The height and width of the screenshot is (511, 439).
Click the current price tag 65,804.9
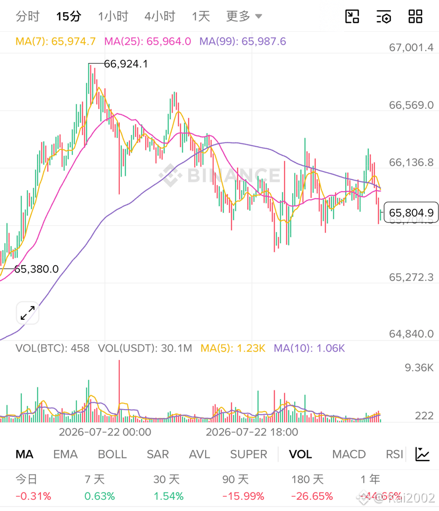click(x=411, y=212)
